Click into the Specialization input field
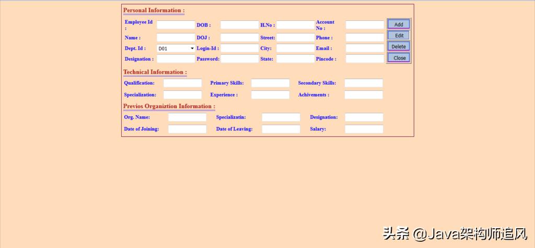This screenshot has height=248, width=535. click(x=182, y=95)
